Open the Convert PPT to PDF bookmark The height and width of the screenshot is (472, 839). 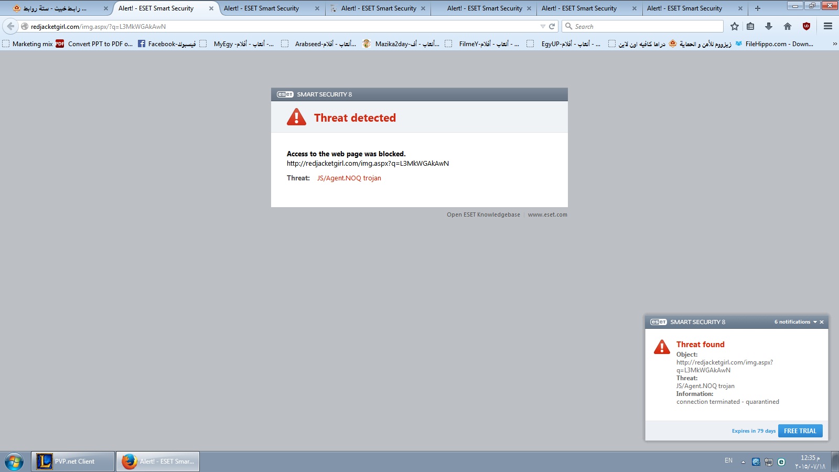tap(94, 44)
